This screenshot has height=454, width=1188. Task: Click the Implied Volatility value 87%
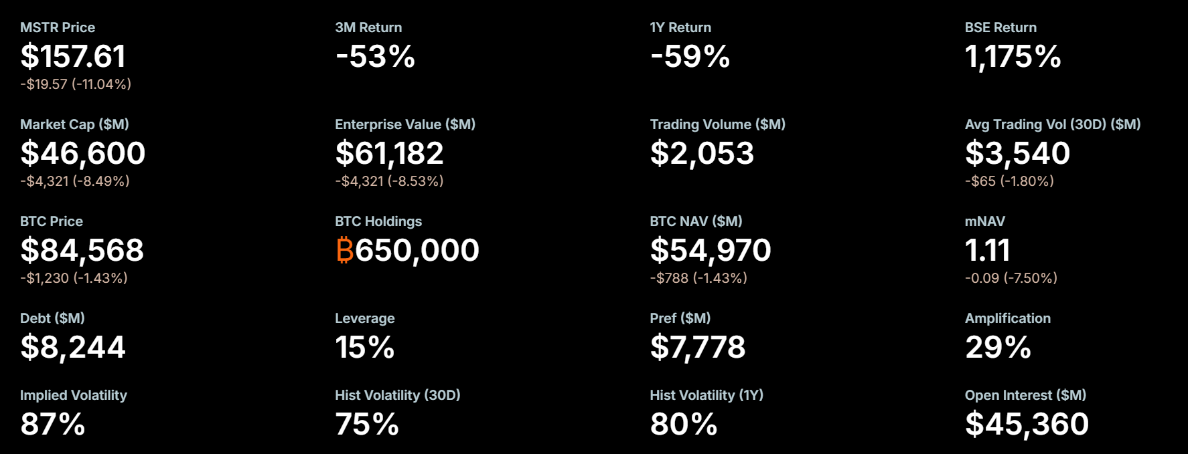pyautogui.click(x=53, y=424)
